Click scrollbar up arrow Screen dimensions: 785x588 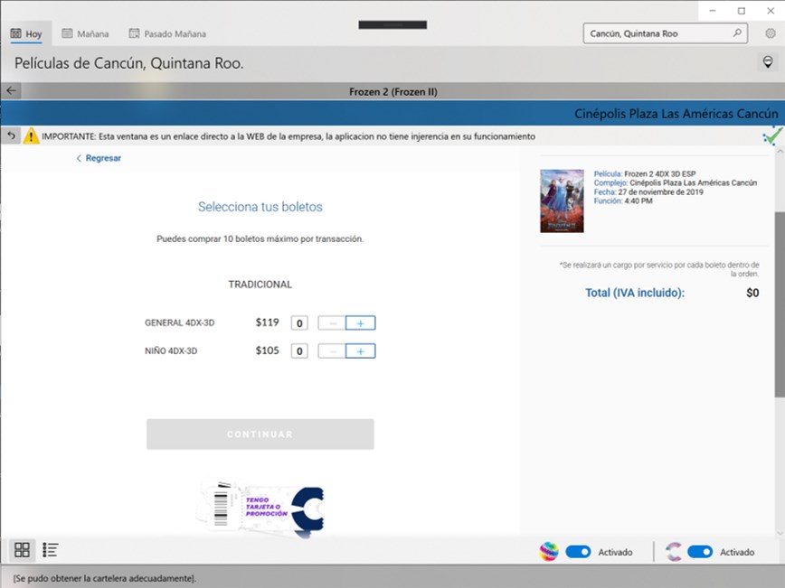(780, 151)
